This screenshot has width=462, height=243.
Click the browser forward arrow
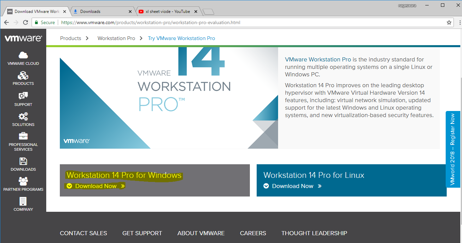(16, 22)
